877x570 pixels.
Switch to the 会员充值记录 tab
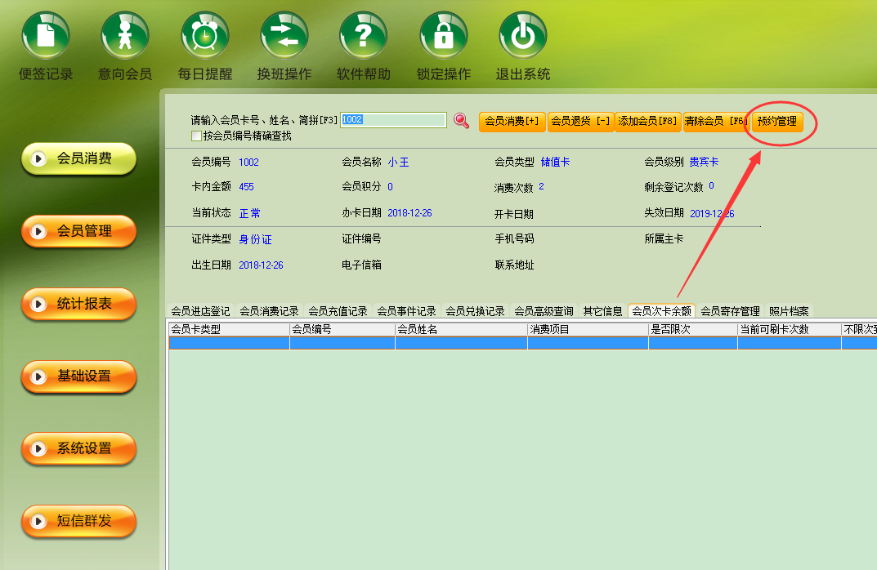point(338,310)
